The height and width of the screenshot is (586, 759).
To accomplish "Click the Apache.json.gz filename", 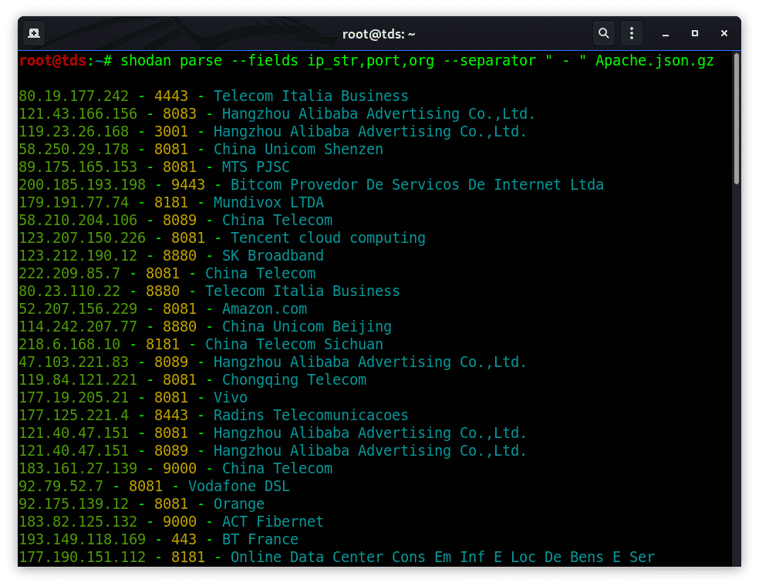I will [x=654, y=62].
